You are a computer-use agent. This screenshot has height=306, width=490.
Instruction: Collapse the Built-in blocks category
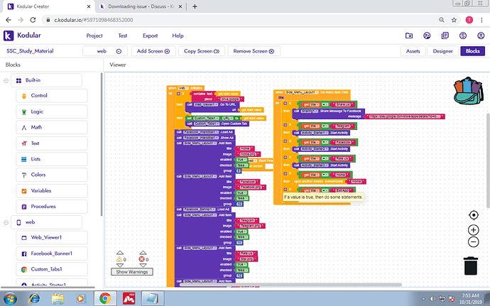[x=6, y=80]
